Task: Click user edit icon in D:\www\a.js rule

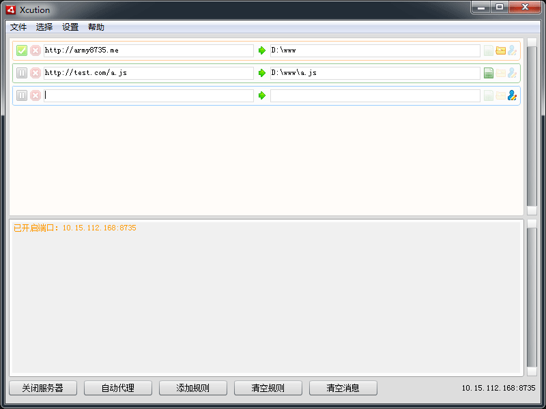Action: tap(512, 73)
